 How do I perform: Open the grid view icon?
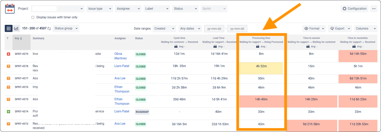(9, 28)
